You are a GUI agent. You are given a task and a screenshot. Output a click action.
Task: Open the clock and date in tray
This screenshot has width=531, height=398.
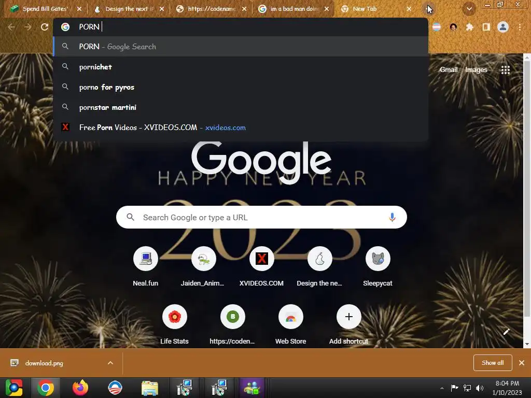click(507, 388)
